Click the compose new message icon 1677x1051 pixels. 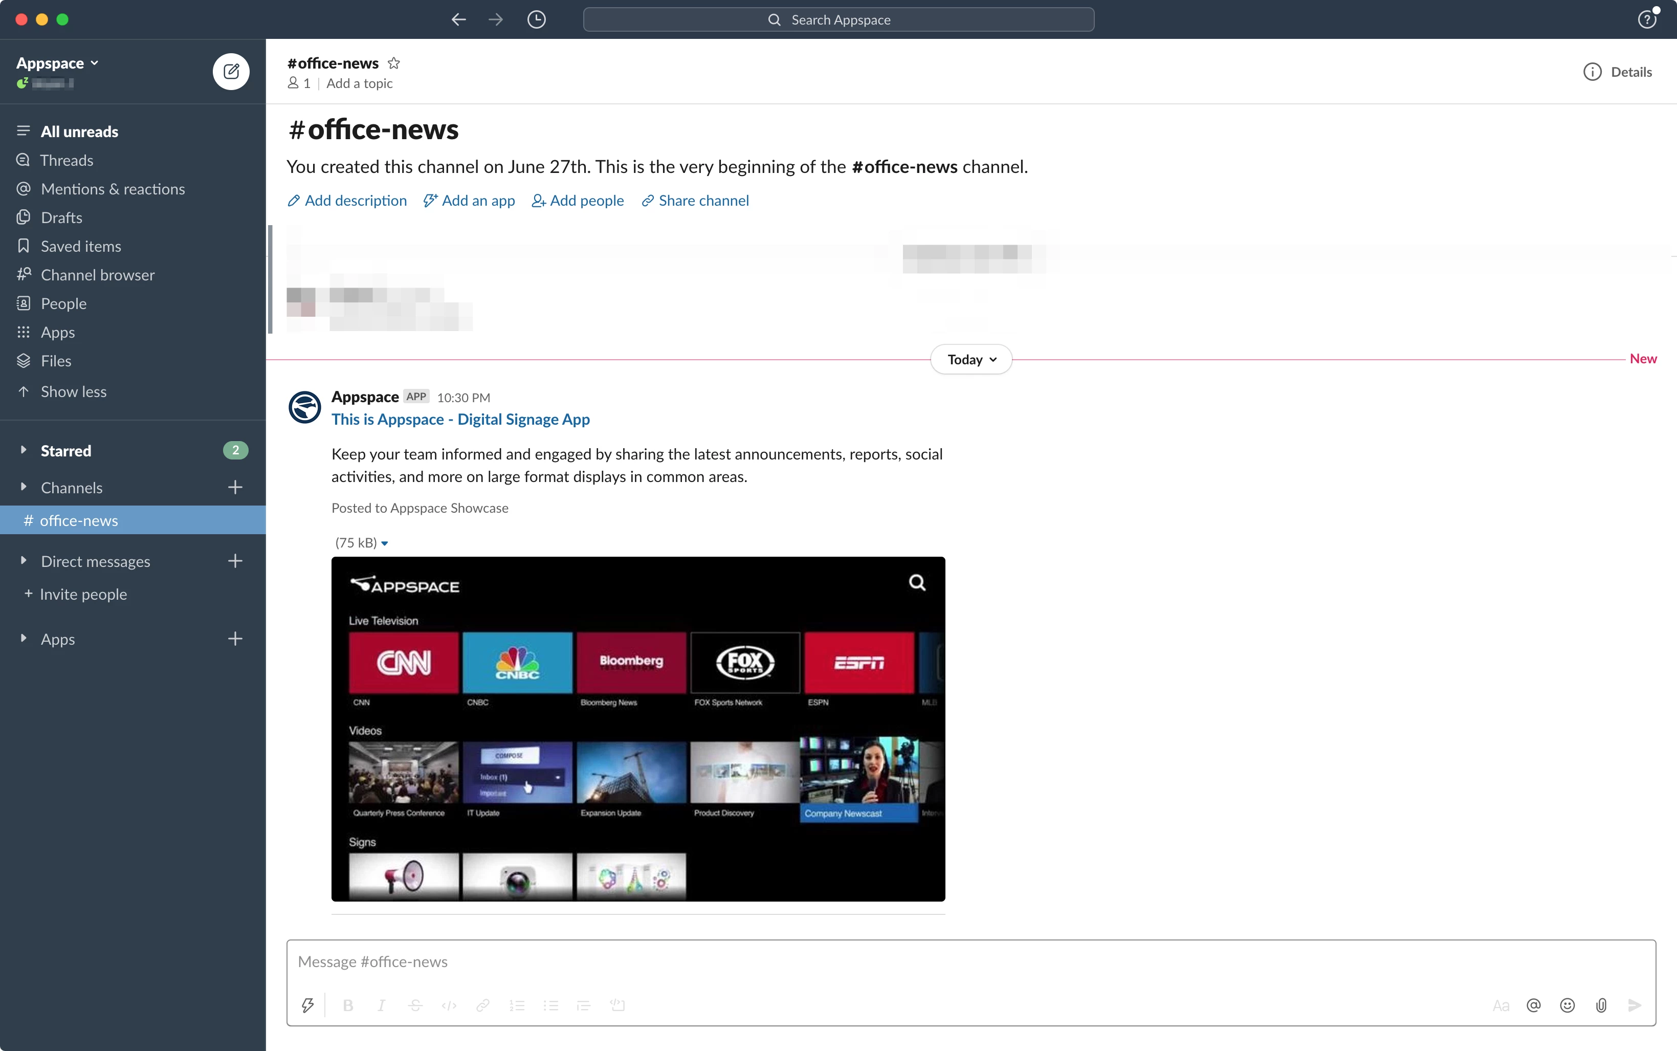[231, 72]
